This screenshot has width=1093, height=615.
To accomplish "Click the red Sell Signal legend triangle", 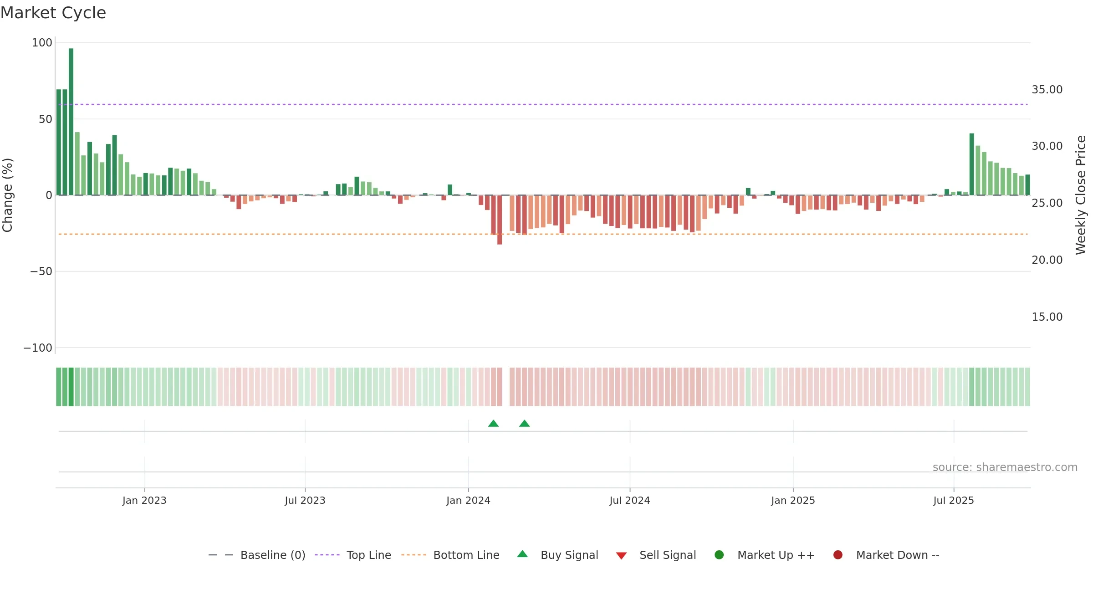I will [x=621, y=556].
